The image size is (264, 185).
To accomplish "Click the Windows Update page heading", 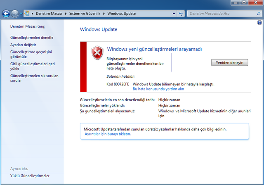I will 99,29.
